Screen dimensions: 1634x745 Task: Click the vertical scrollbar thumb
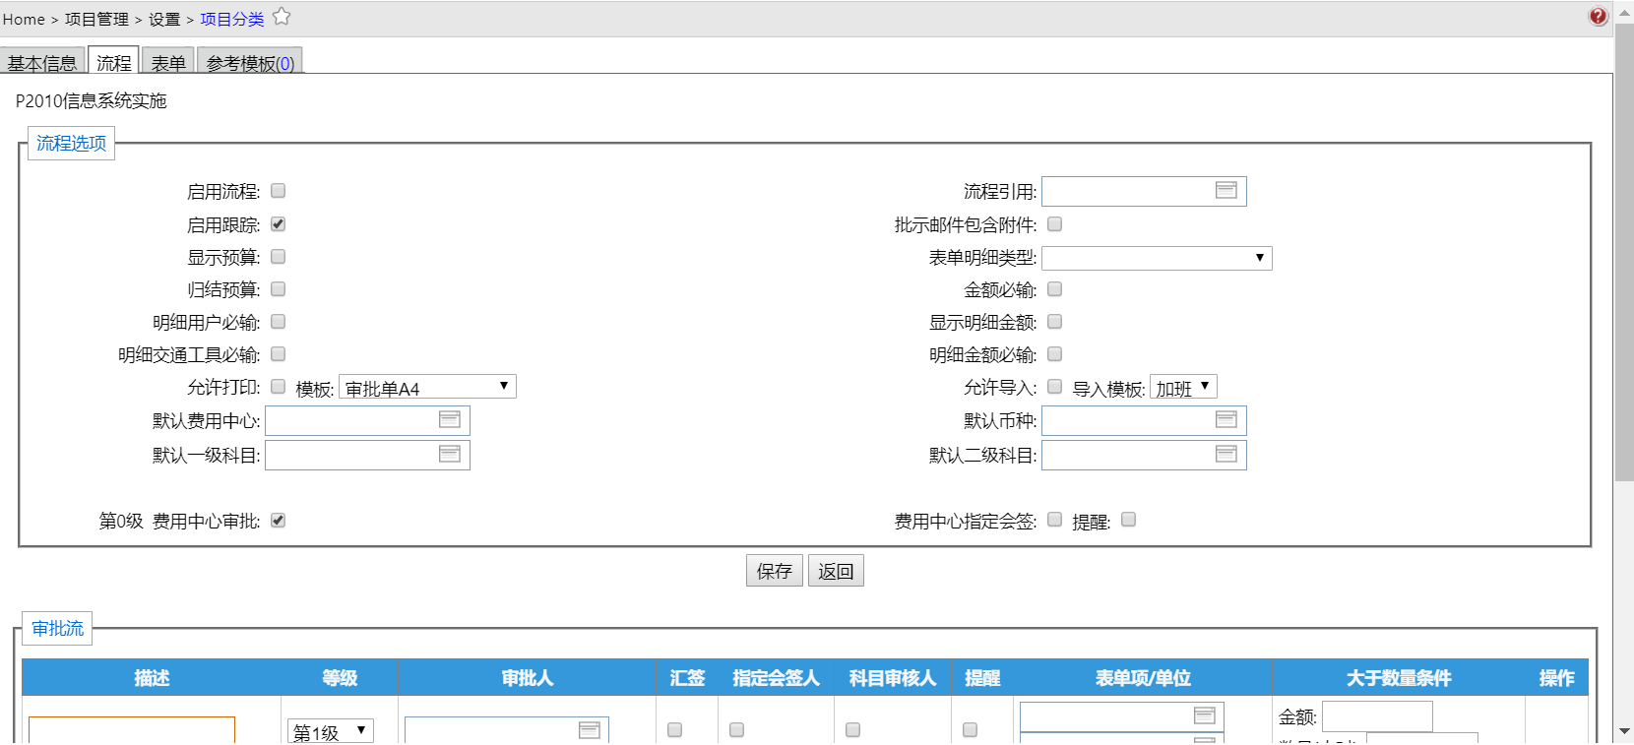point(1624,251)
